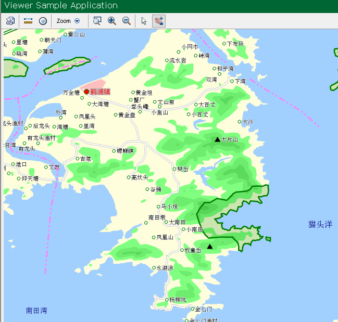Click the print map icon
This screenshot has width=338, height=322.
click(10, 21)
